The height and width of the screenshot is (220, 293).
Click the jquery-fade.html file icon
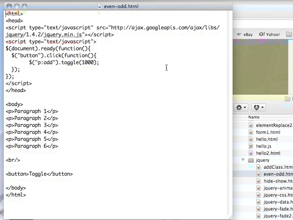(258, 209)
